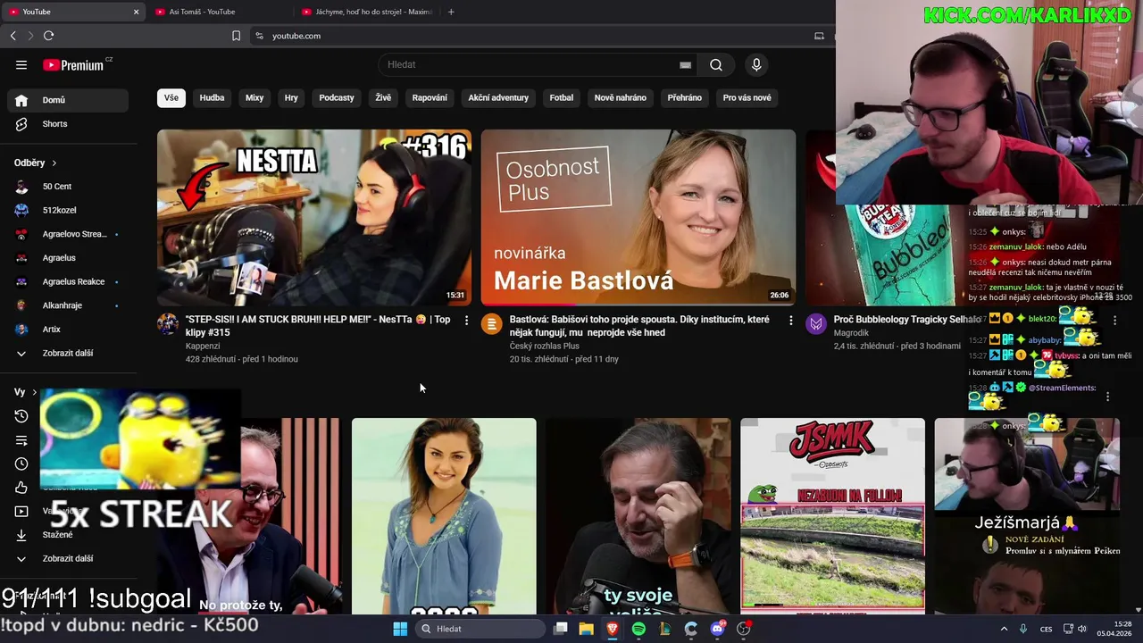Screen dimensions: 1143x643
Task: Switch to the Jáchyme, hoď ho do stroje tab
Action: pyautogui.click(x=366, y=12)
